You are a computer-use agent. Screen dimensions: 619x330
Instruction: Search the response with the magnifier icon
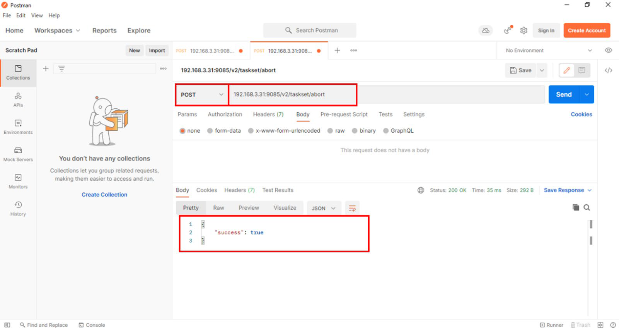point(587,207)
